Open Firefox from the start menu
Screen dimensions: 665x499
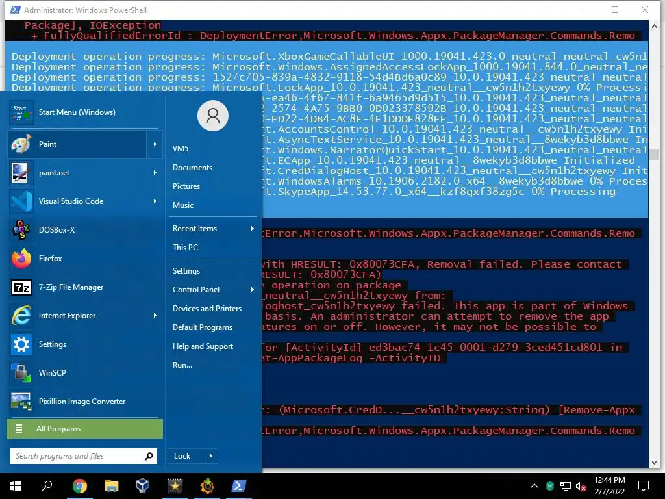[x=85, y=259]
